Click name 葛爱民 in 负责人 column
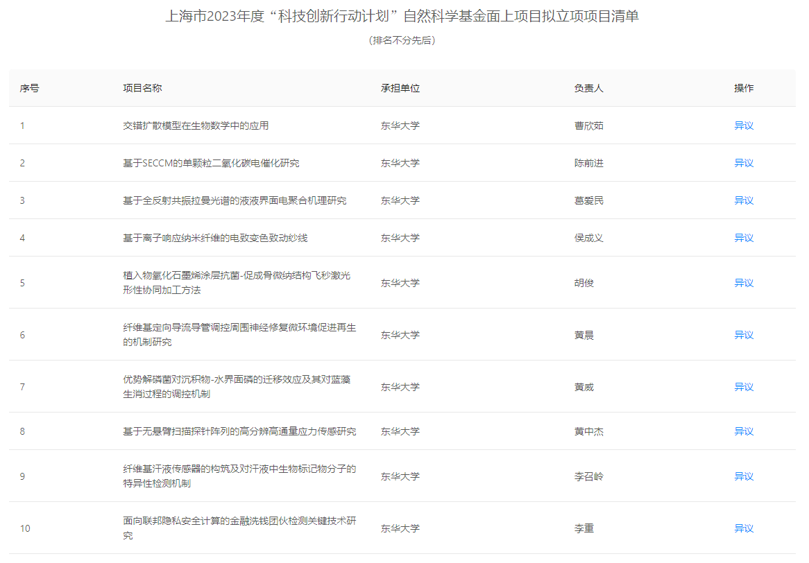 (x=588, y=200)
